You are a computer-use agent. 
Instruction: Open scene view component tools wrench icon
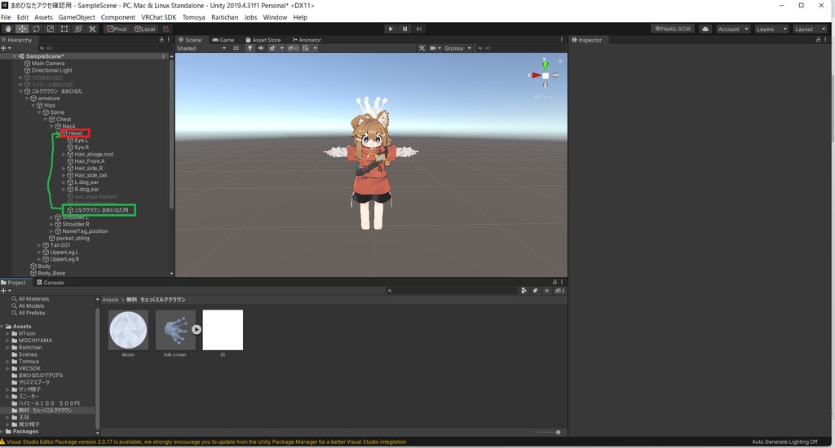[x=422, y=48]
